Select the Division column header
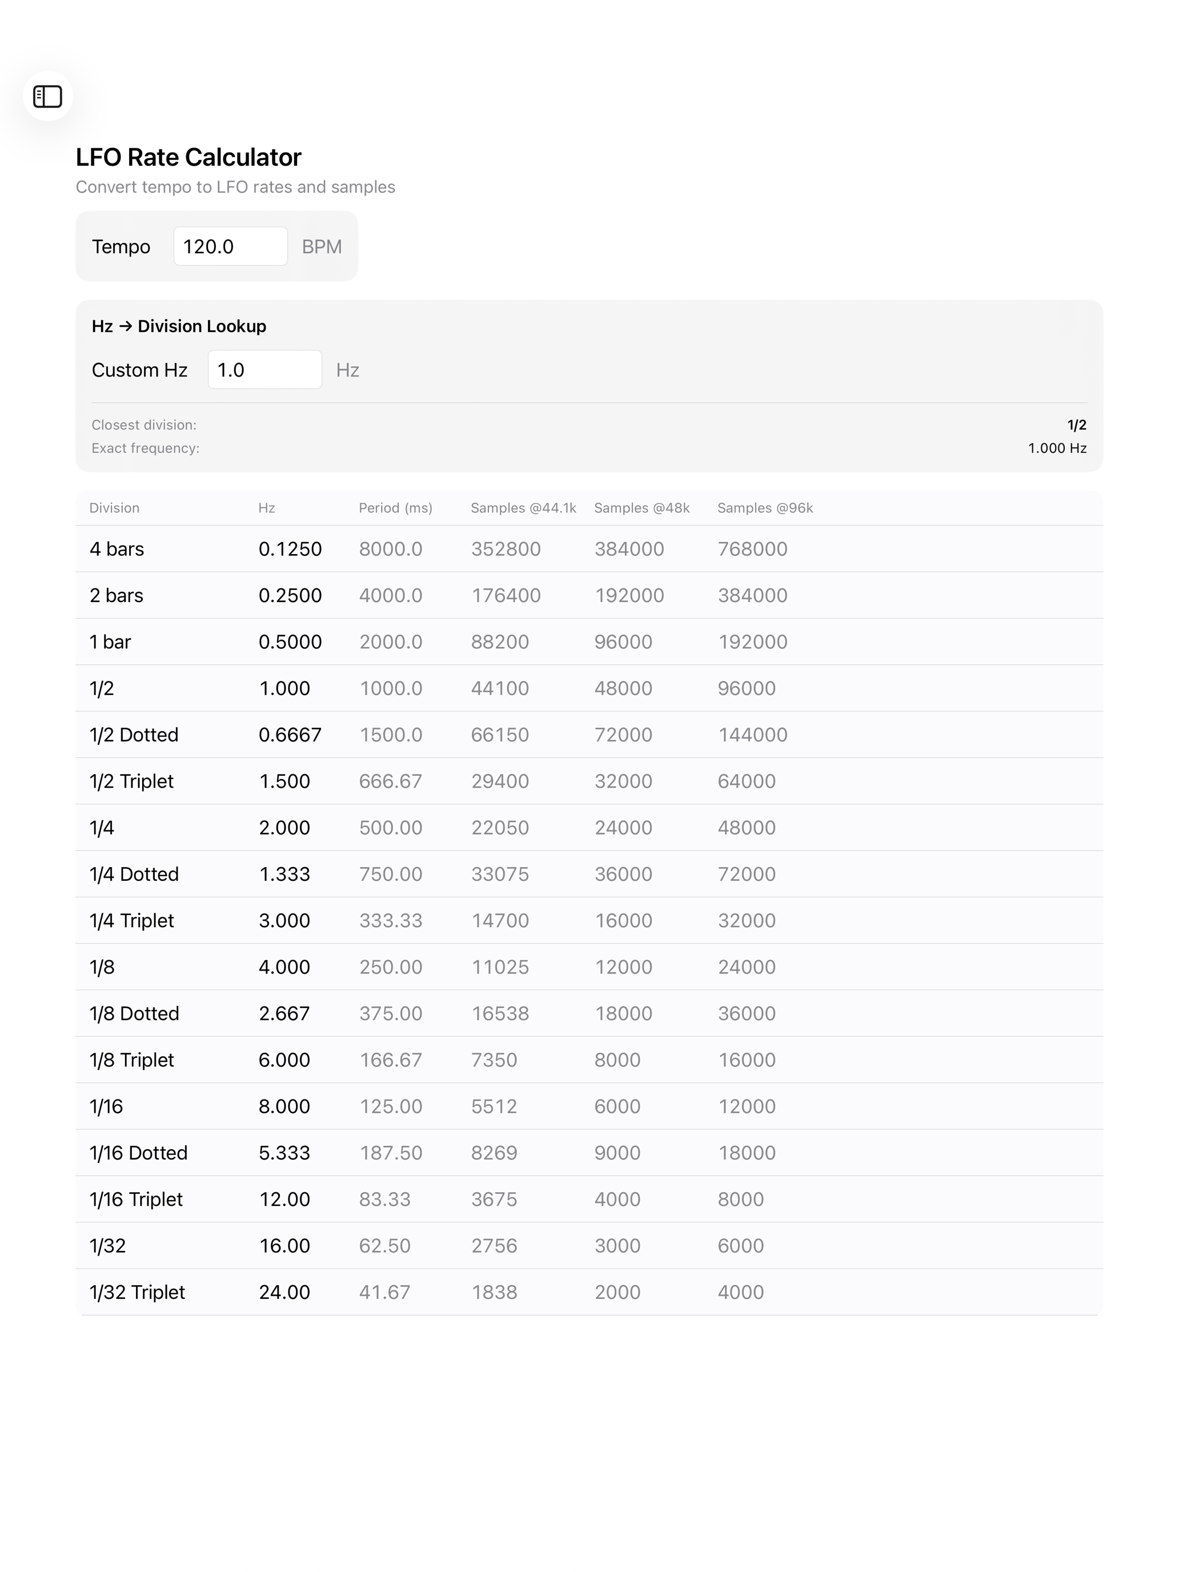 (x=114, y=507)
